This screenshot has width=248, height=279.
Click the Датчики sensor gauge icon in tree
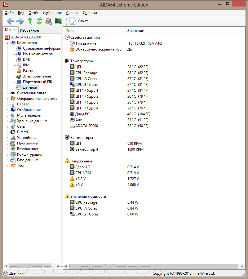19,87
